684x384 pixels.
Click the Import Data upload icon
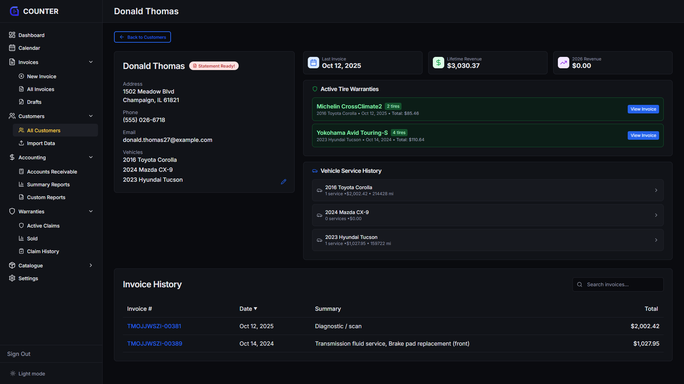(x=21, y=143)
